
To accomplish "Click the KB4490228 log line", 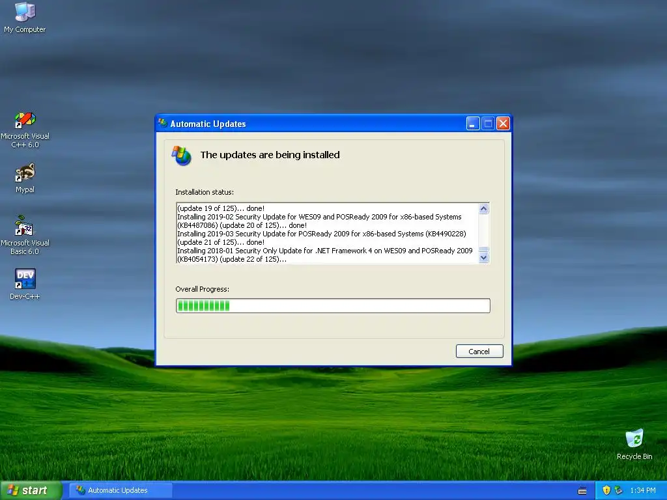I will (x=322, y=234).
